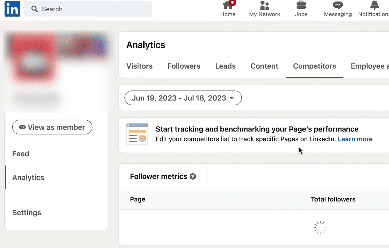Open the LinkedIn logo home icon
389x248 pixels.
point(13,9)
